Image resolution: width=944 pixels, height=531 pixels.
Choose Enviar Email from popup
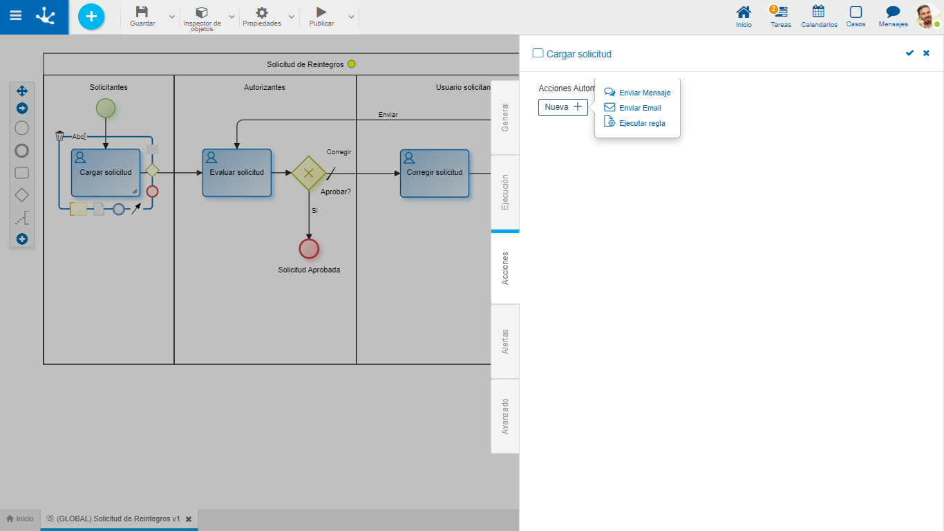coord(633,108)
